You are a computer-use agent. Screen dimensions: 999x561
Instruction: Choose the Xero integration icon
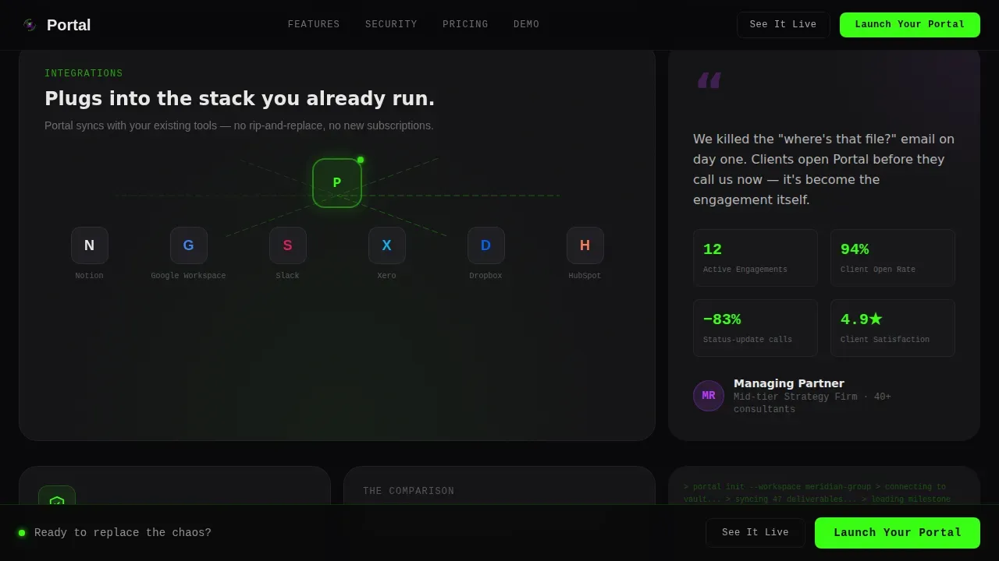pos(387,245)
